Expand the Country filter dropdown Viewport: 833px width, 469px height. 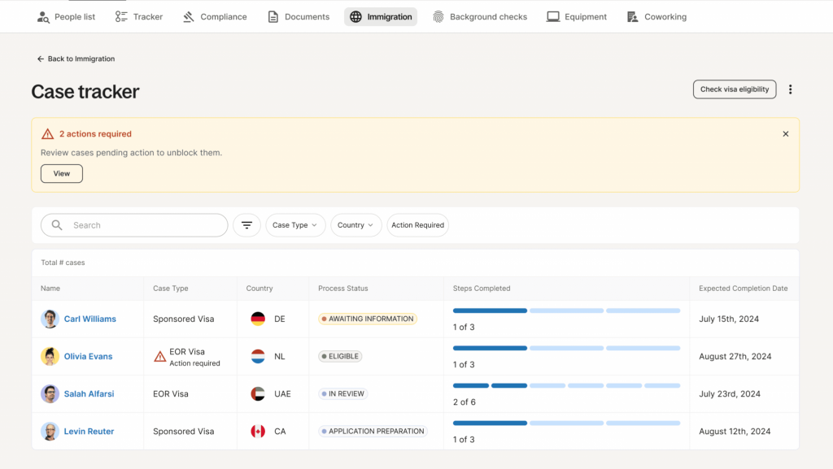(355, 225)
